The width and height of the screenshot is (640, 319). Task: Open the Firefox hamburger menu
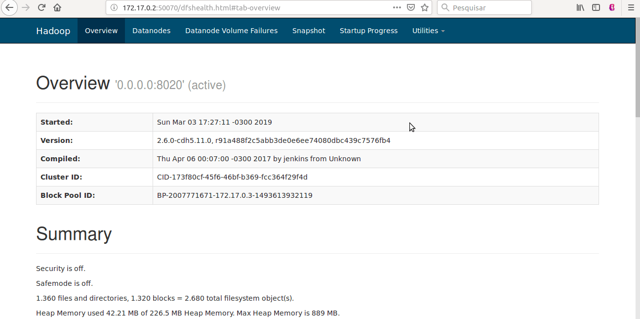tap(631, 7)
